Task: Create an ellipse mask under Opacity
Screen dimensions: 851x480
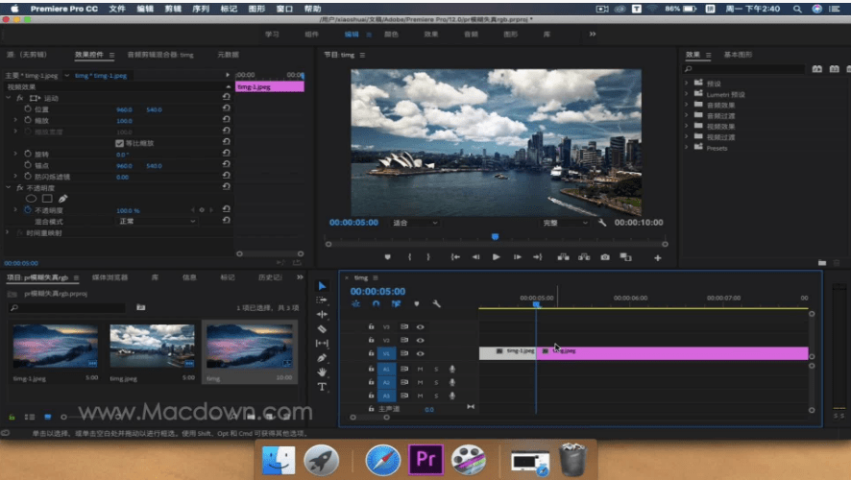Action: point(29,199)
